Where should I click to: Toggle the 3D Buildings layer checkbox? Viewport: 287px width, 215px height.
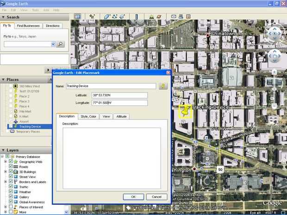click(11, 172)
